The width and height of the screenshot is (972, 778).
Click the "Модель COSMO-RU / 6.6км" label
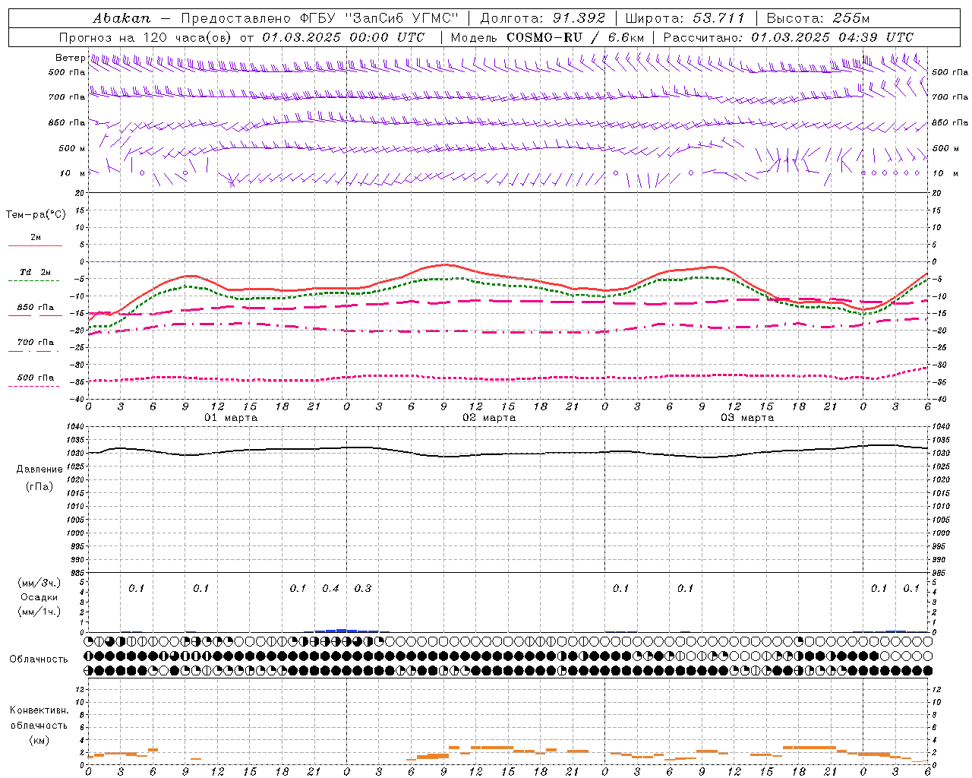pos(547,37)
